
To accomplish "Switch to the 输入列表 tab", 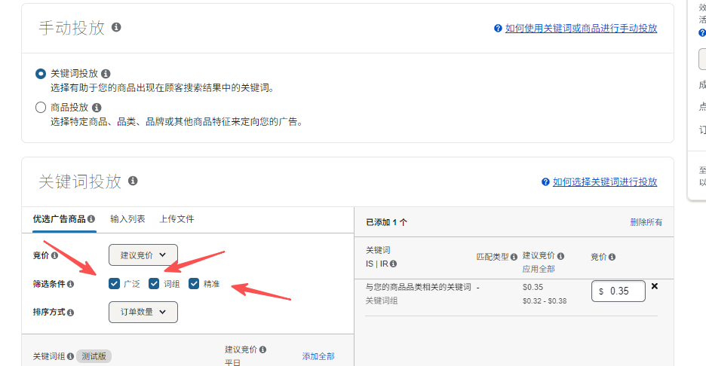I will point(127,219).
